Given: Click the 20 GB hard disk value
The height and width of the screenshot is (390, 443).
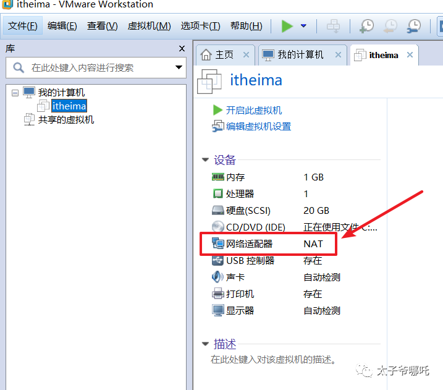Looking at the screenshot, I should [316, 211].
